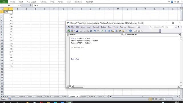183x103 pixels.
Task: Click the Break pause icon in VBA toolbar
Action: click(x=106, y=31)
